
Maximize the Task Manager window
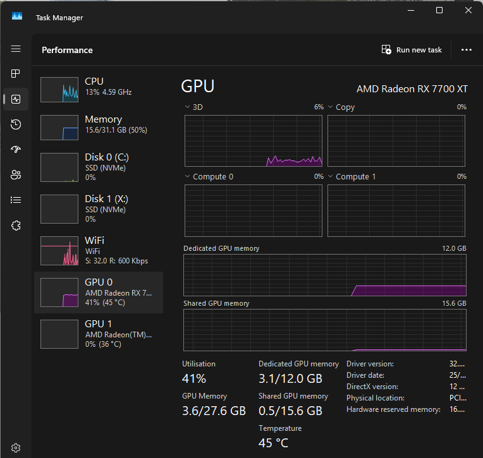[439, 10]
